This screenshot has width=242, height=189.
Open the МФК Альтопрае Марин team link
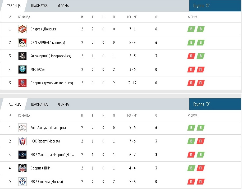(53, 155)
